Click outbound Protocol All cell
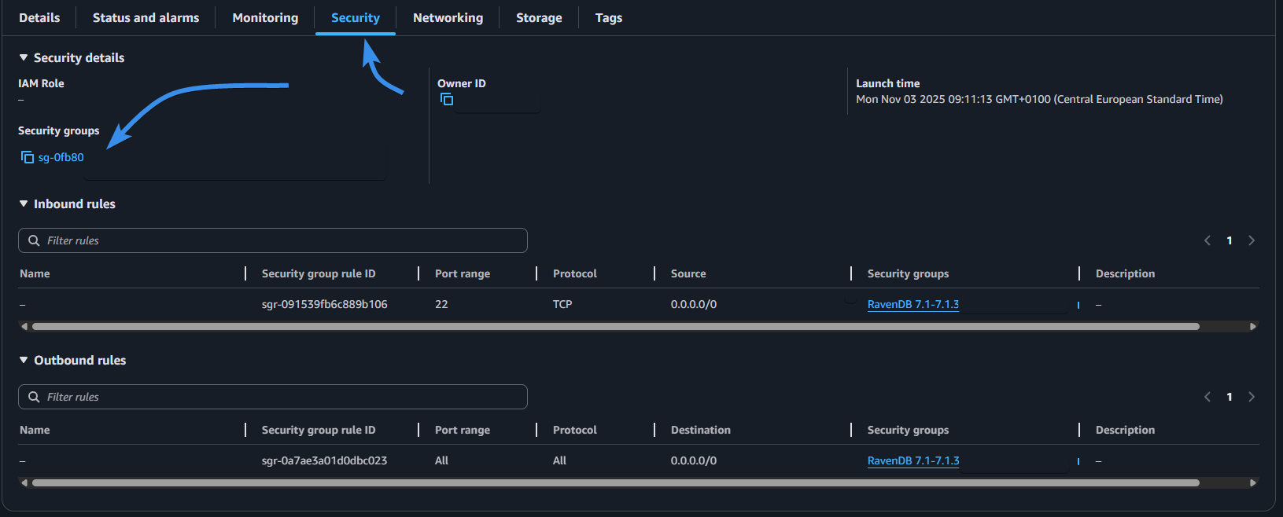 pos(559,460)
